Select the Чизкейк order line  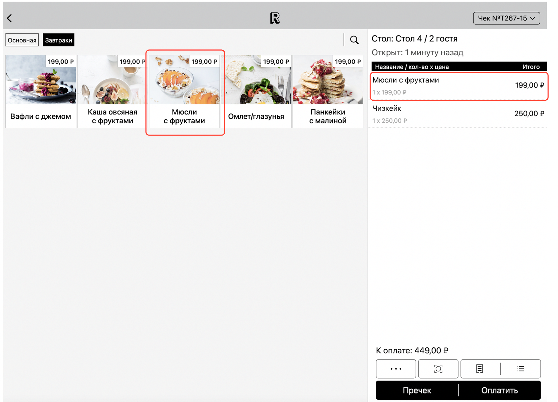click(x=458, y=114)
